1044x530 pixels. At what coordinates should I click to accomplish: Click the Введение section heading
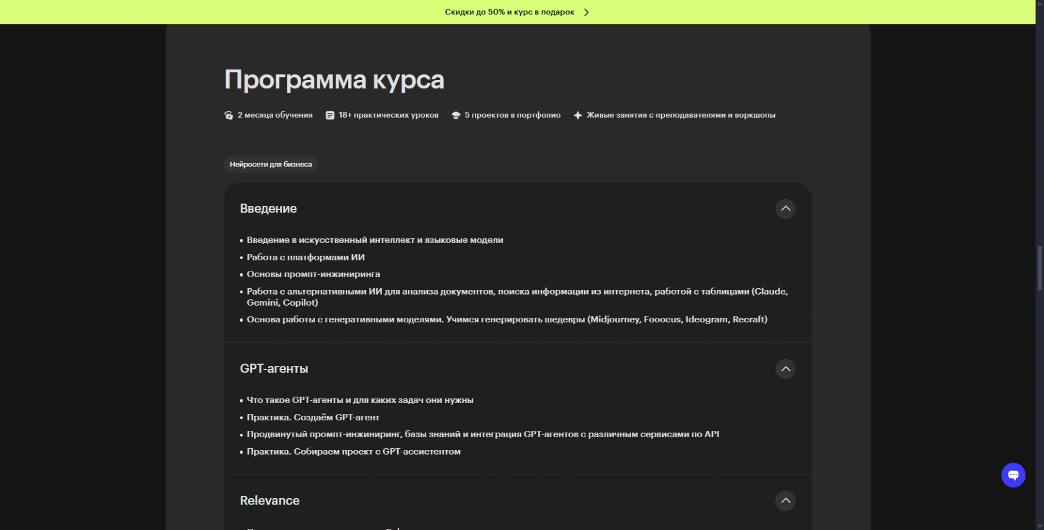tap(269, 208)
